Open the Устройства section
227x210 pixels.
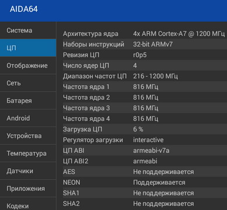pyautogui.click(x=28, y=136)
